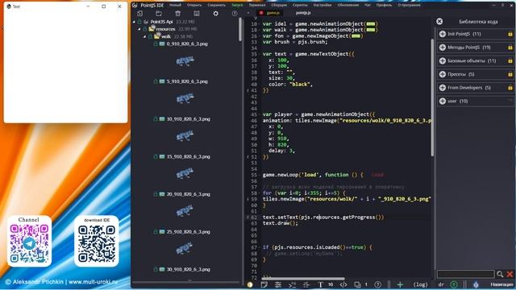
Task: Click the font size T icon
Action: coord(320,284)
